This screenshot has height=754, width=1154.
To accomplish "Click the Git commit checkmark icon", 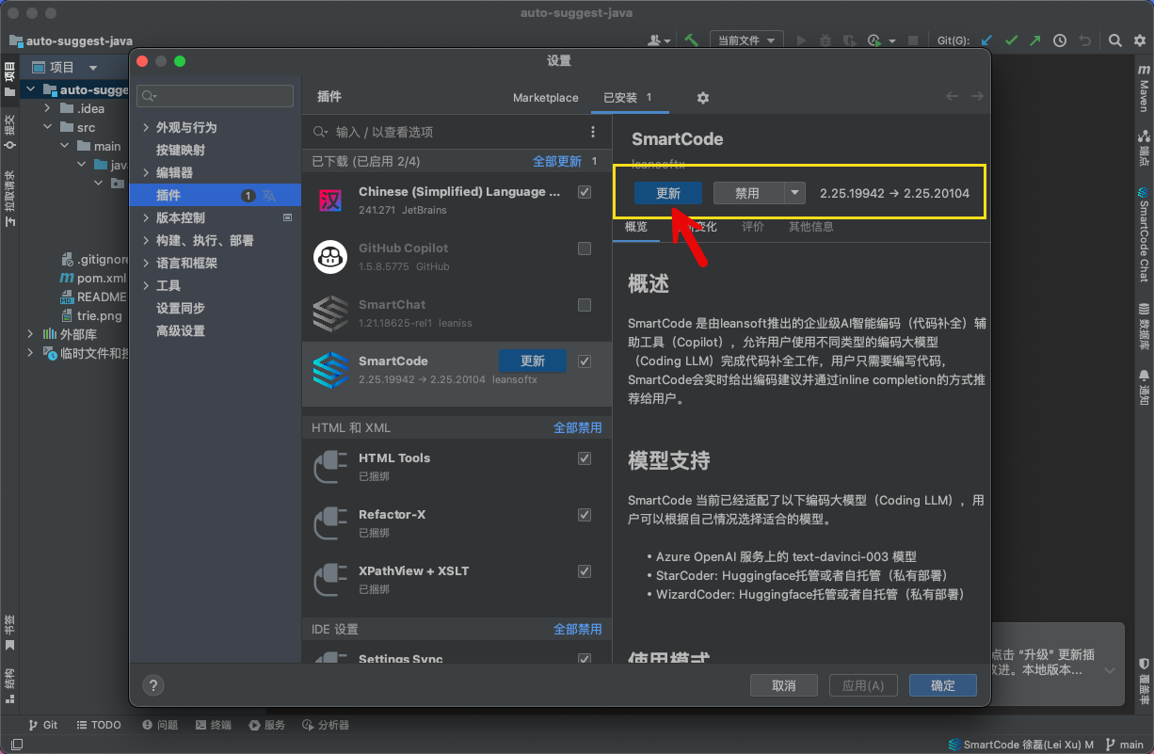I will pos(1011,40).
